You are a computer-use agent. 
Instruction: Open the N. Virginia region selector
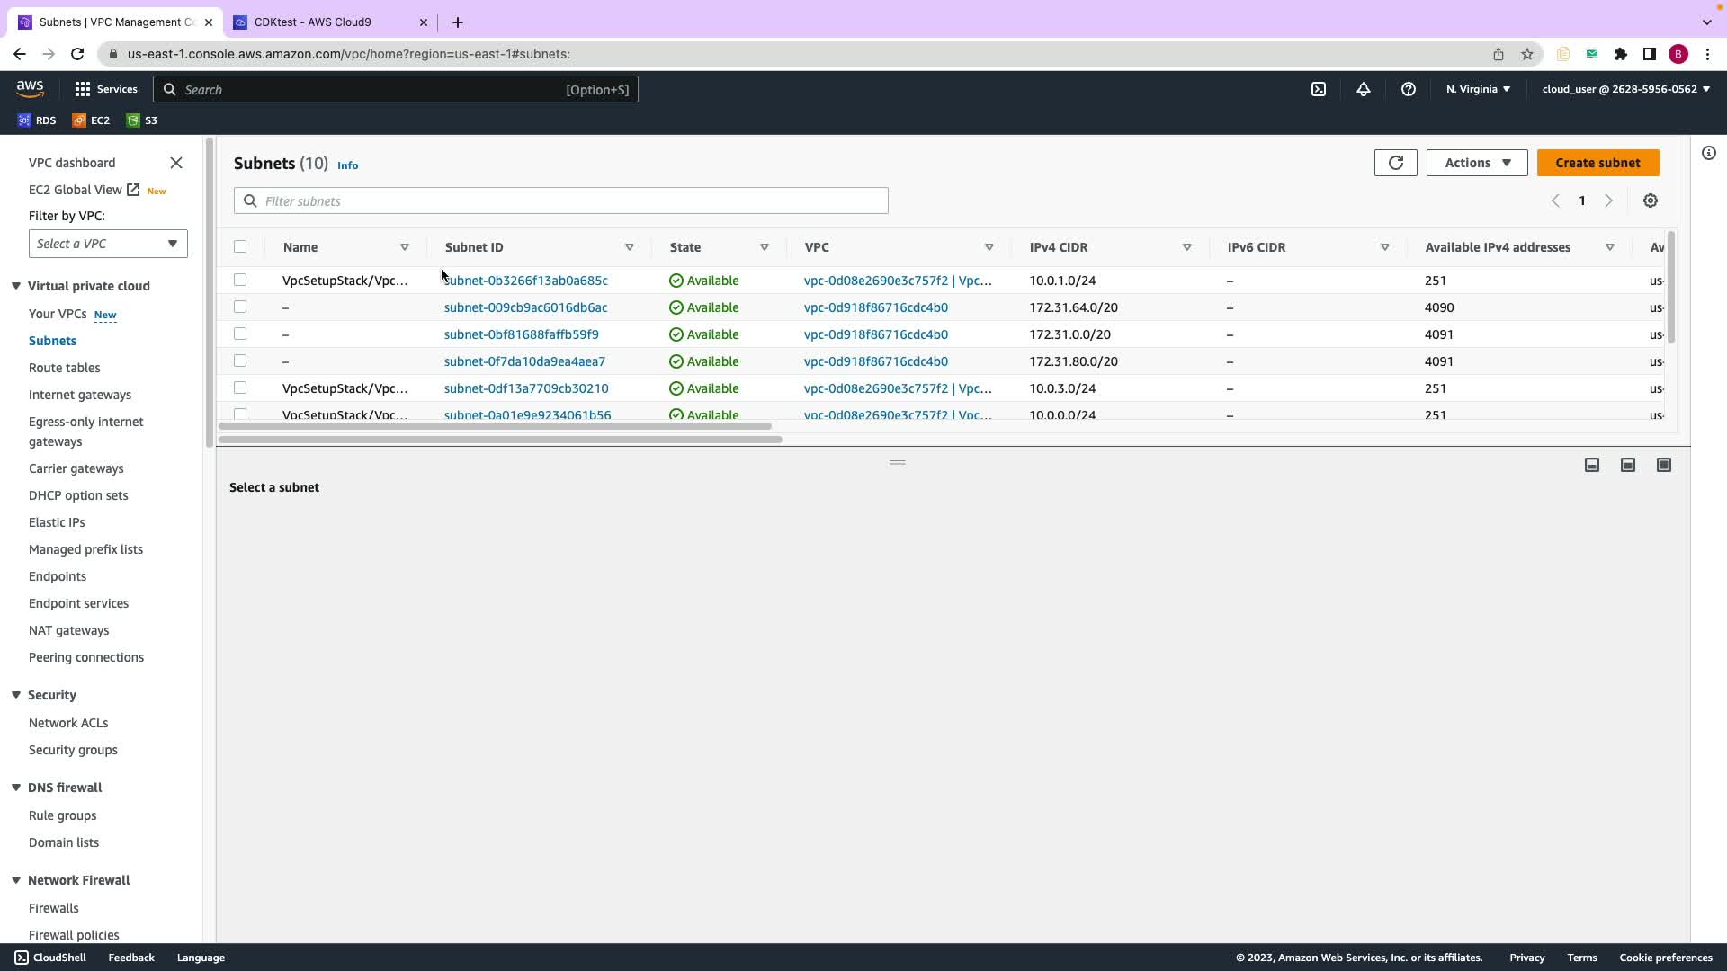click(x=1477, y=89)
